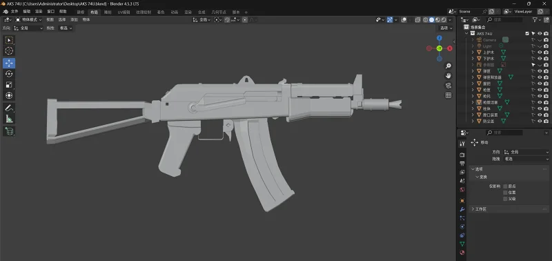Uncheck AKS 74U collection exclude checkbox
Viewport: 552px width, 261px height.
(x=527, y=33)
